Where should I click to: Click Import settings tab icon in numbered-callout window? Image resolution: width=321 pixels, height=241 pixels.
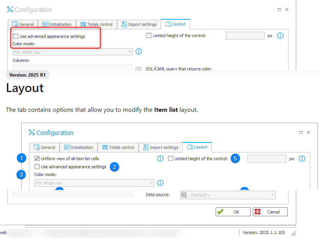point(146,147)
